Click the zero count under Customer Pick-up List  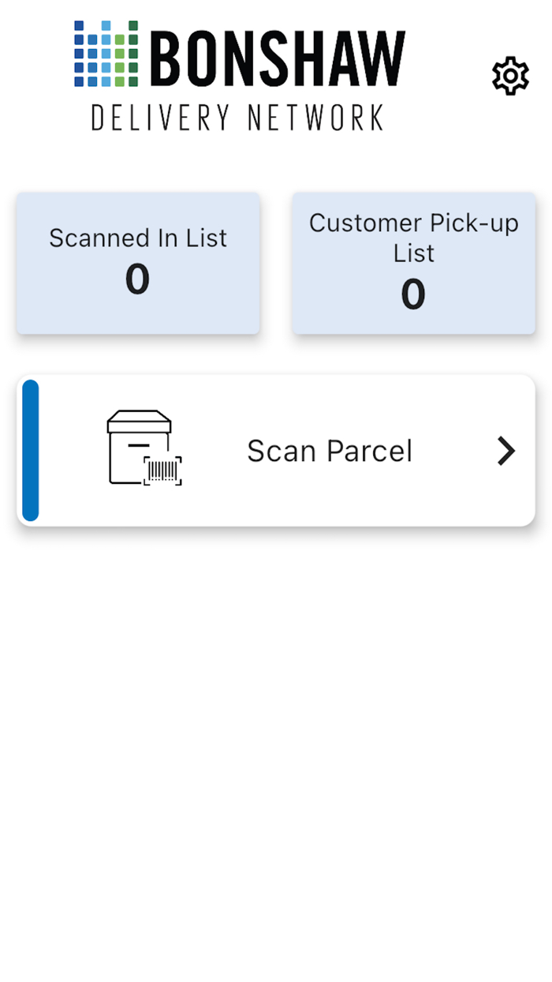pyautogui.click(x=413, y=294)
